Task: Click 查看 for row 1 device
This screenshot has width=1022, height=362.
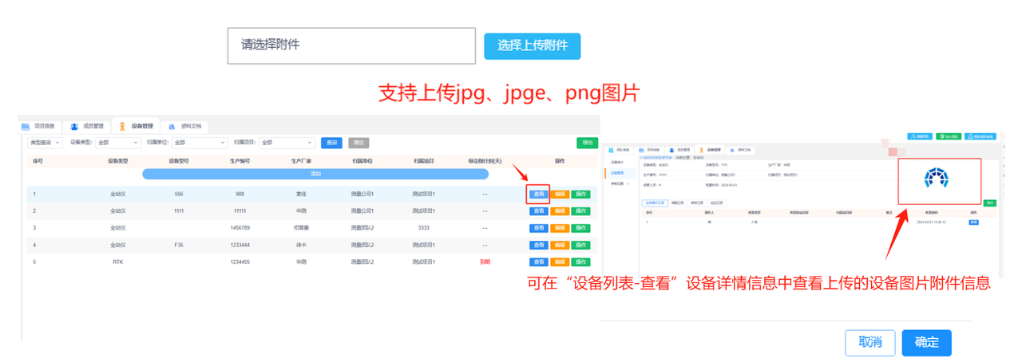Action: [x=539, y=194]
